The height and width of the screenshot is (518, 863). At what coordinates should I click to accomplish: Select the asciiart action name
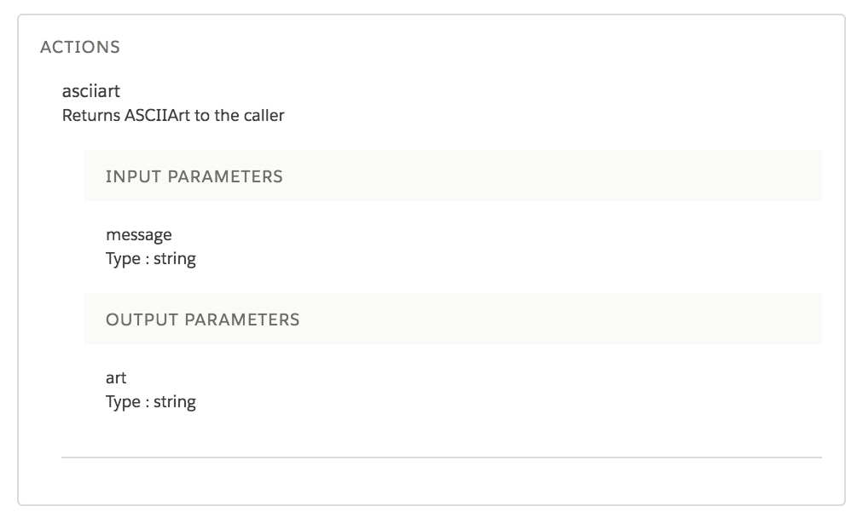[91, 93]
